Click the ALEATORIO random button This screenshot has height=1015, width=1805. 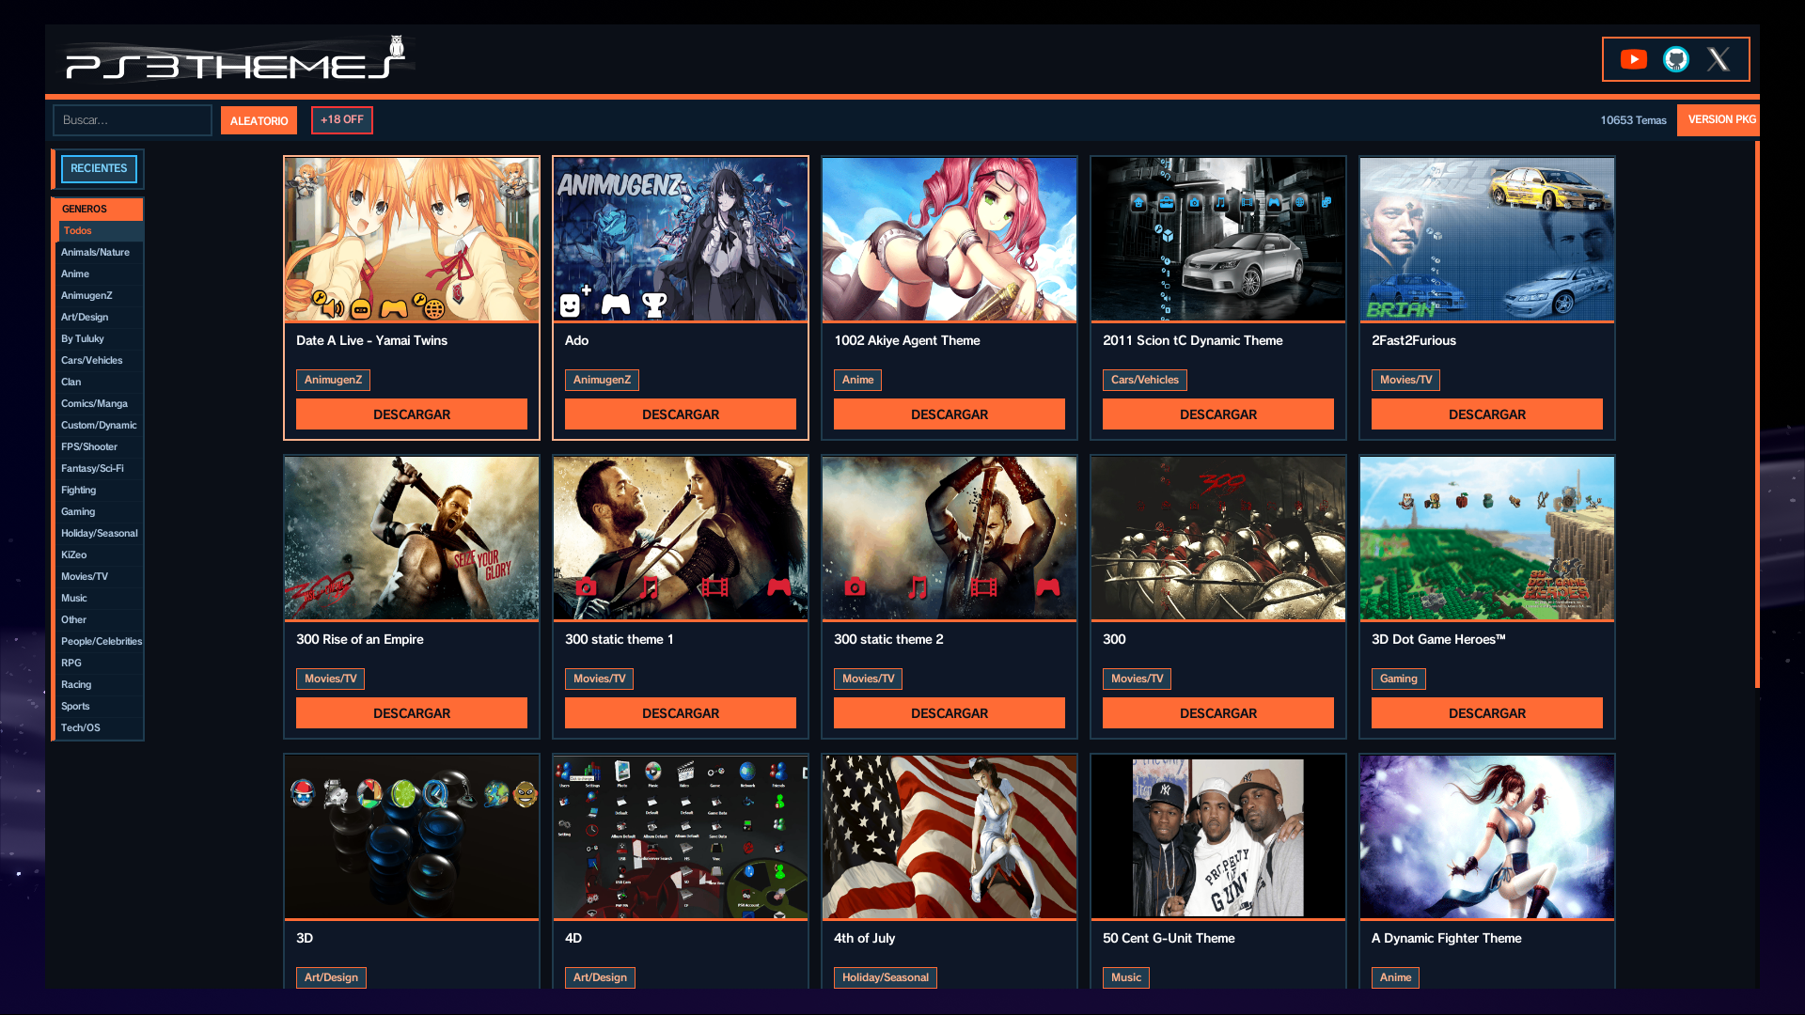pyautogui.click(x=259, y=120)
